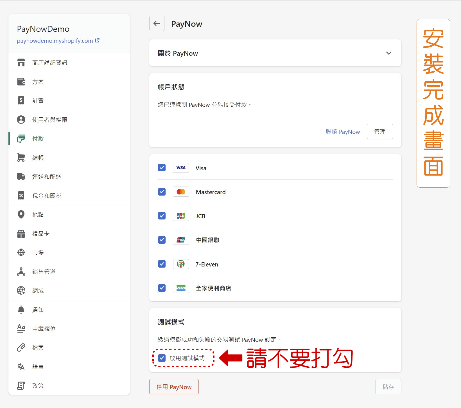Image resolution: width=461 pixels, height=408 pixels.
Task: Click the UnionPay 中國銀聯 logo
Action: pyautogui.click(x=181, y=240)
